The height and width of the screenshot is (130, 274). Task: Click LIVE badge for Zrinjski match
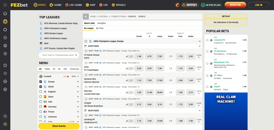point(131,104)
